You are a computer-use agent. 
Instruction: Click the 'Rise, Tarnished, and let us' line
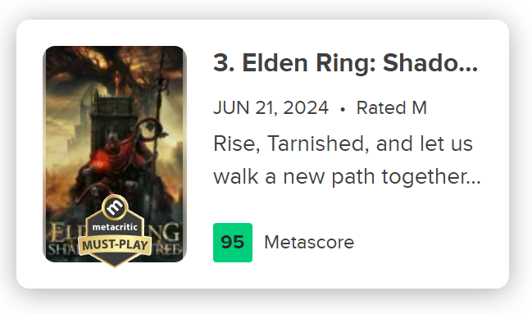[x=343, y=143]
